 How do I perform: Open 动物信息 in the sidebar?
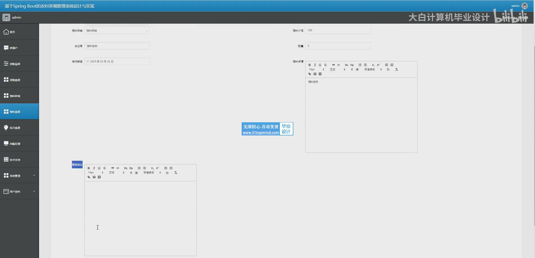19,80
